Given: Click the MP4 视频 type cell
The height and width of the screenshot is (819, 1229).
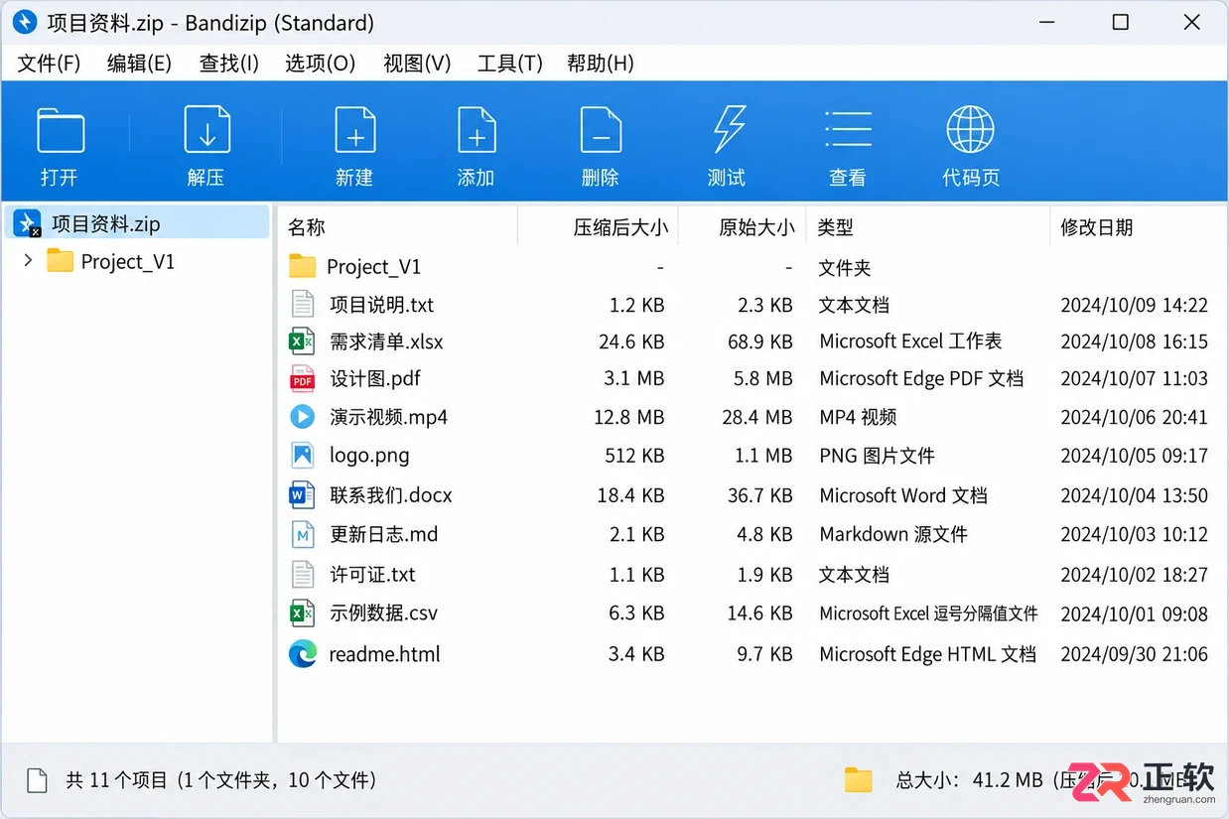Looking at the screenshot, I should (x=858, y=417).
